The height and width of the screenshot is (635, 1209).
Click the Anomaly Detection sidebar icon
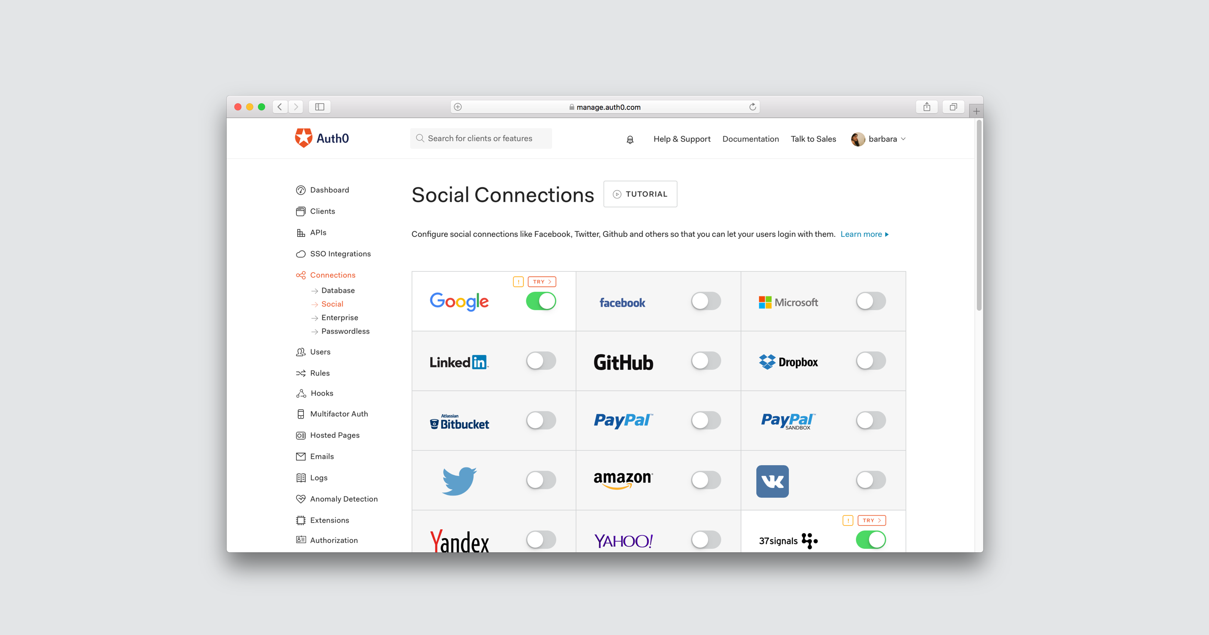click(301, 499)
